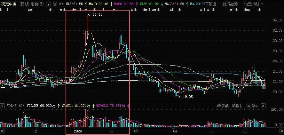Image resolution: width=284 pixels, height=135 pixels.
Task: Click the 22.00 price axis label
Action: [x=278, y=82]
